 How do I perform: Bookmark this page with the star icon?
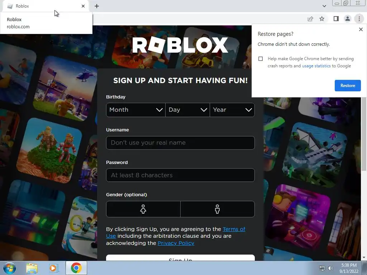click(x=322, y=19)
